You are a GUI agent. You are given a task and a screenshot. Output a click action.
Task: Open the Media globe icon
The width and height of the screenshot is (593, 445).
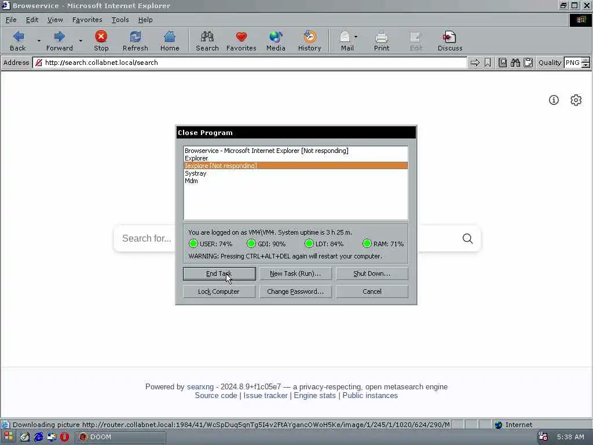coord(275,37)
